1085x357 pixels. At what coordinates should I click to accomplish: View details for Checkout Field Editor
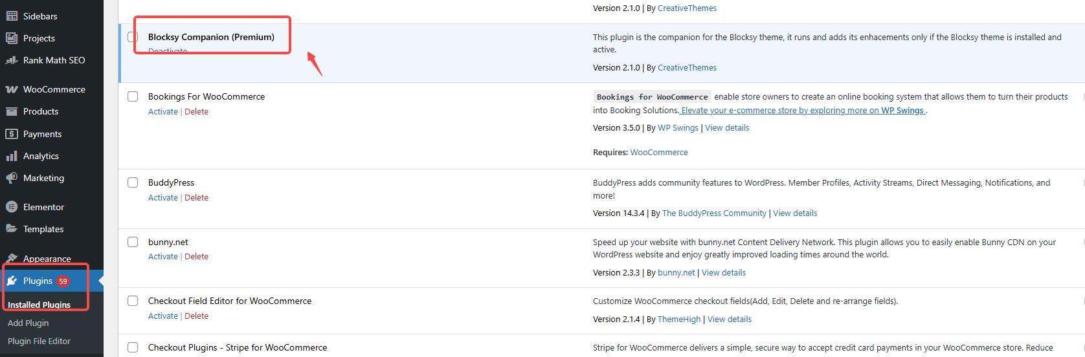(x=729, y=319)
